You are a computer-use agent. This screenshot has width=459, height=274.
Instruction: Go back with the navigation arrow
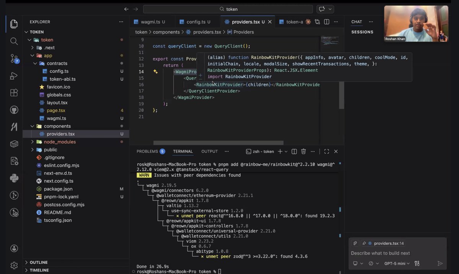tap(126, 9)
